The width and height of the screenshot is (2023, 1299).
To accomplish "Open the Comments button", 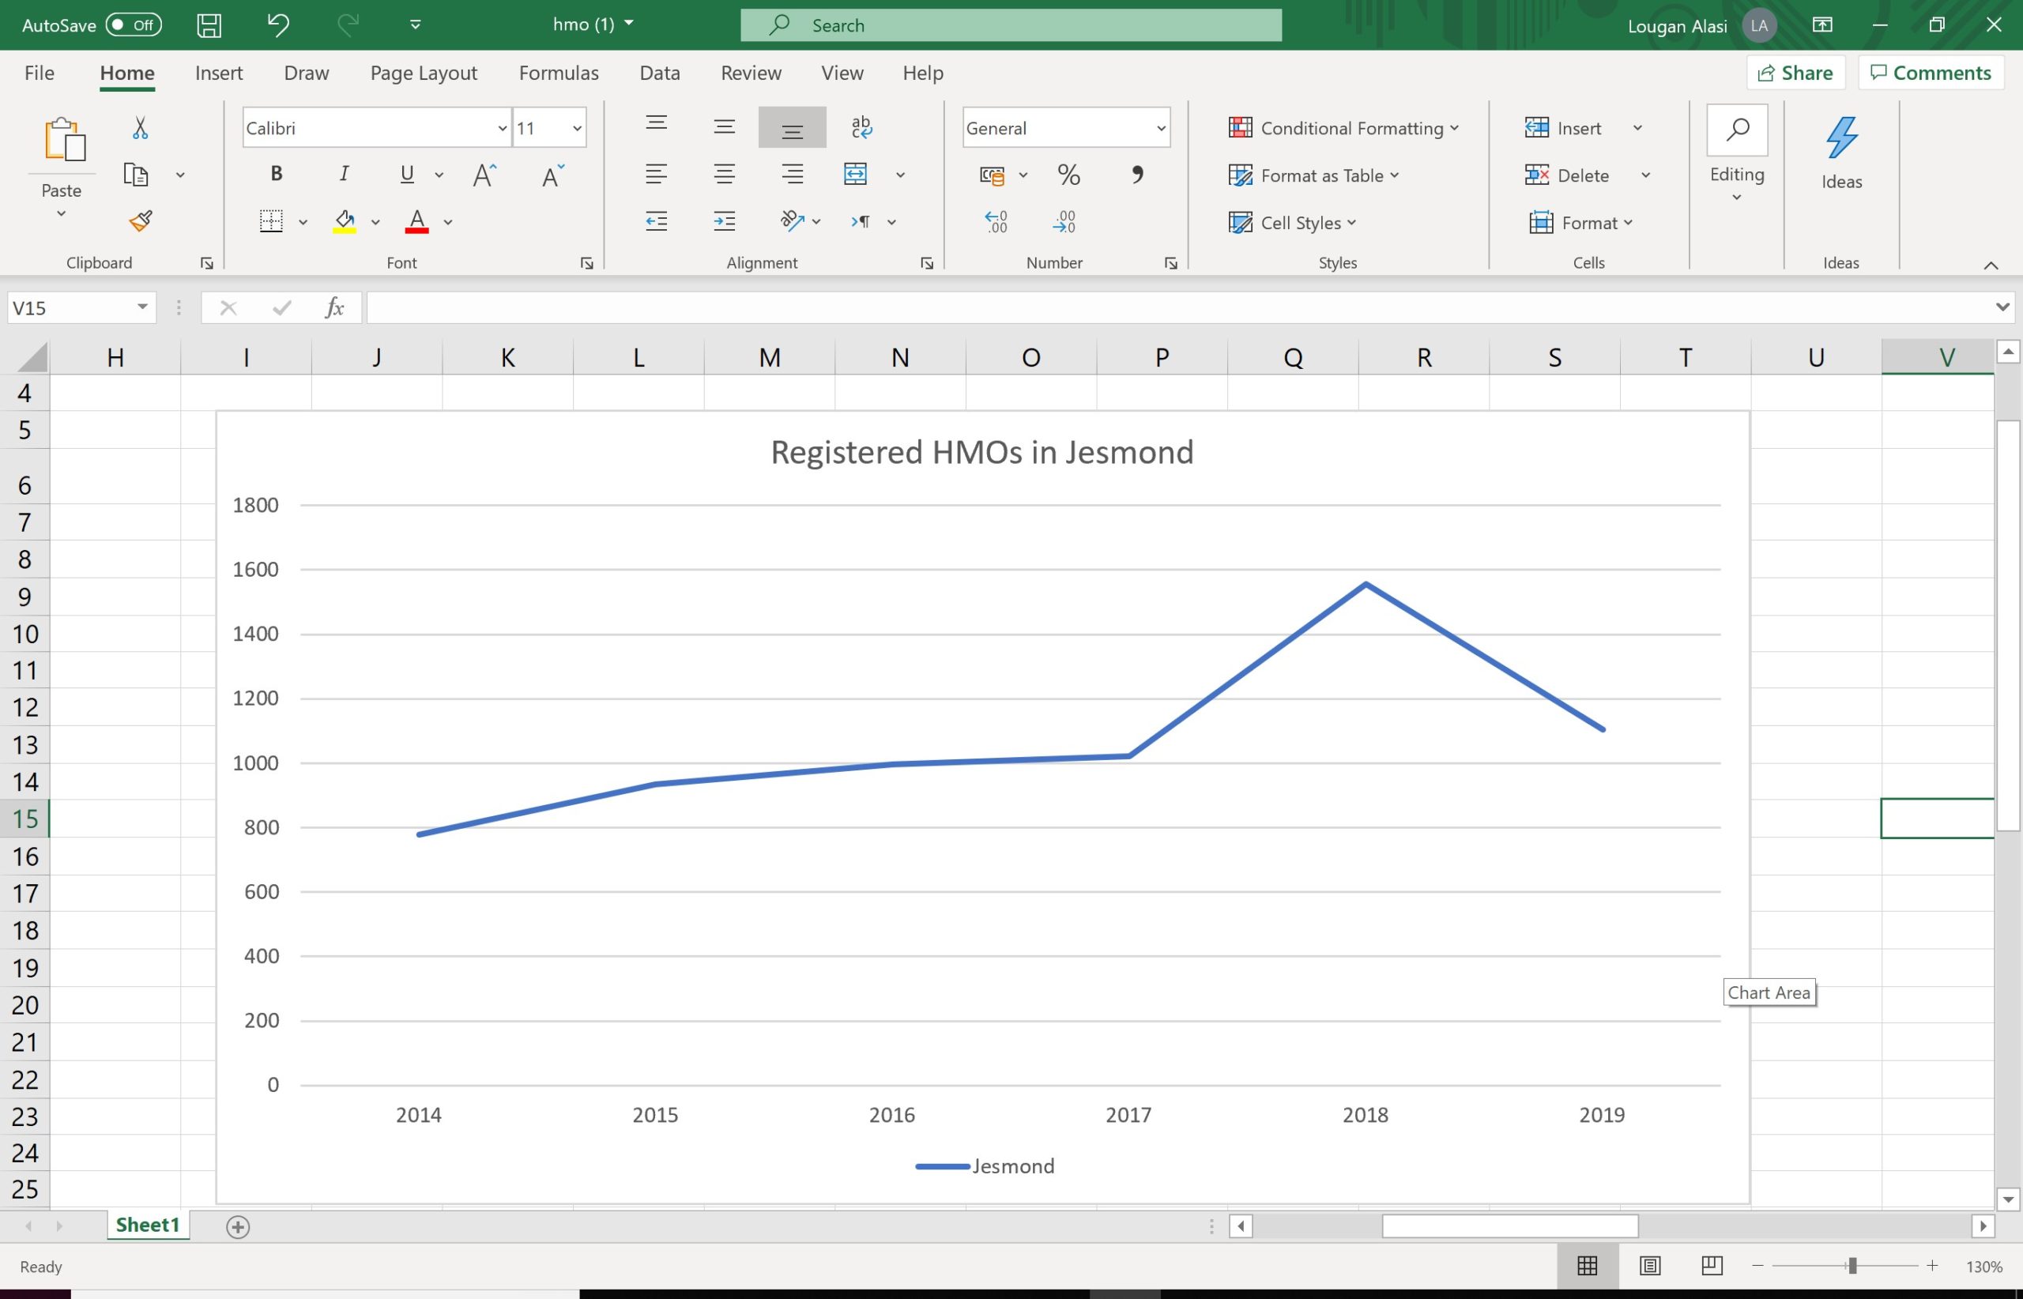I will [x=1931, y=73].
